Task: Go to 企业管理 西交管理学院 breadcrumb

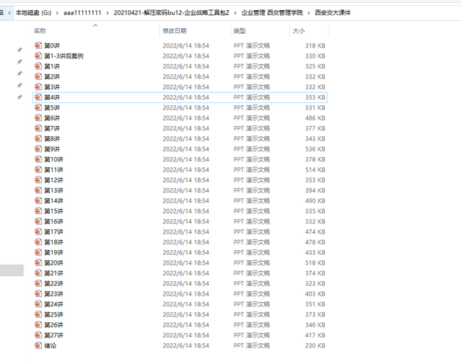Action: 272,13
